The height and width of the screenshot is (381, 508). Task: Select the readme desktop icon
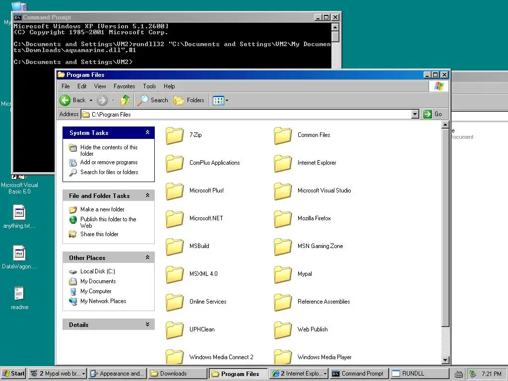coord(19,294)
